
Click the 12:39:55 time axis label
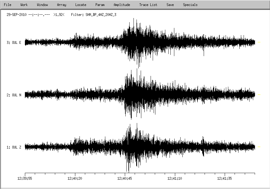point(25,178)
